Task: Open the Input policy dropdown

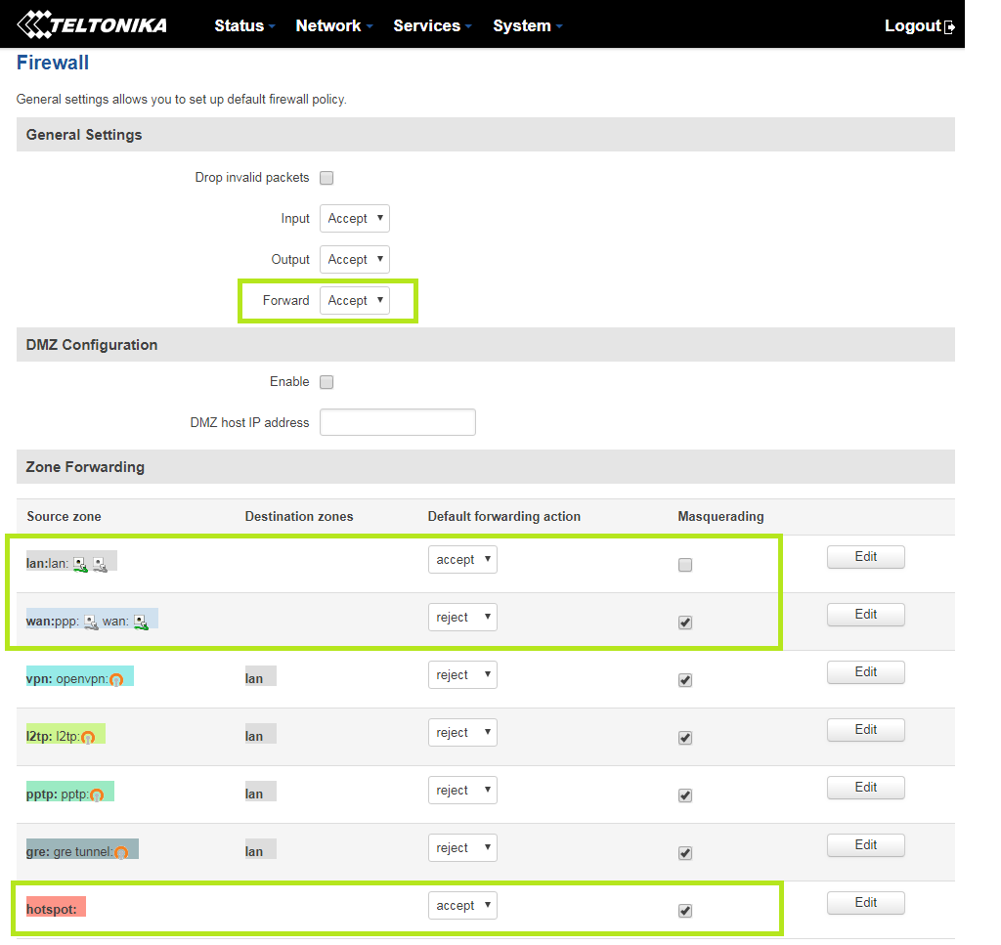Action: tap(355, 219)
